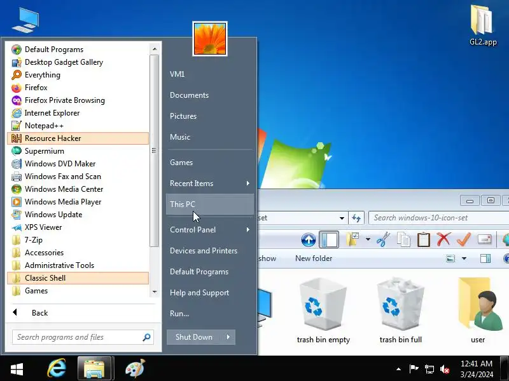Click the orange checkmark Properties icon
This screenshot has height=381, width=509.
pyautogui.click(x=464, y=239)
